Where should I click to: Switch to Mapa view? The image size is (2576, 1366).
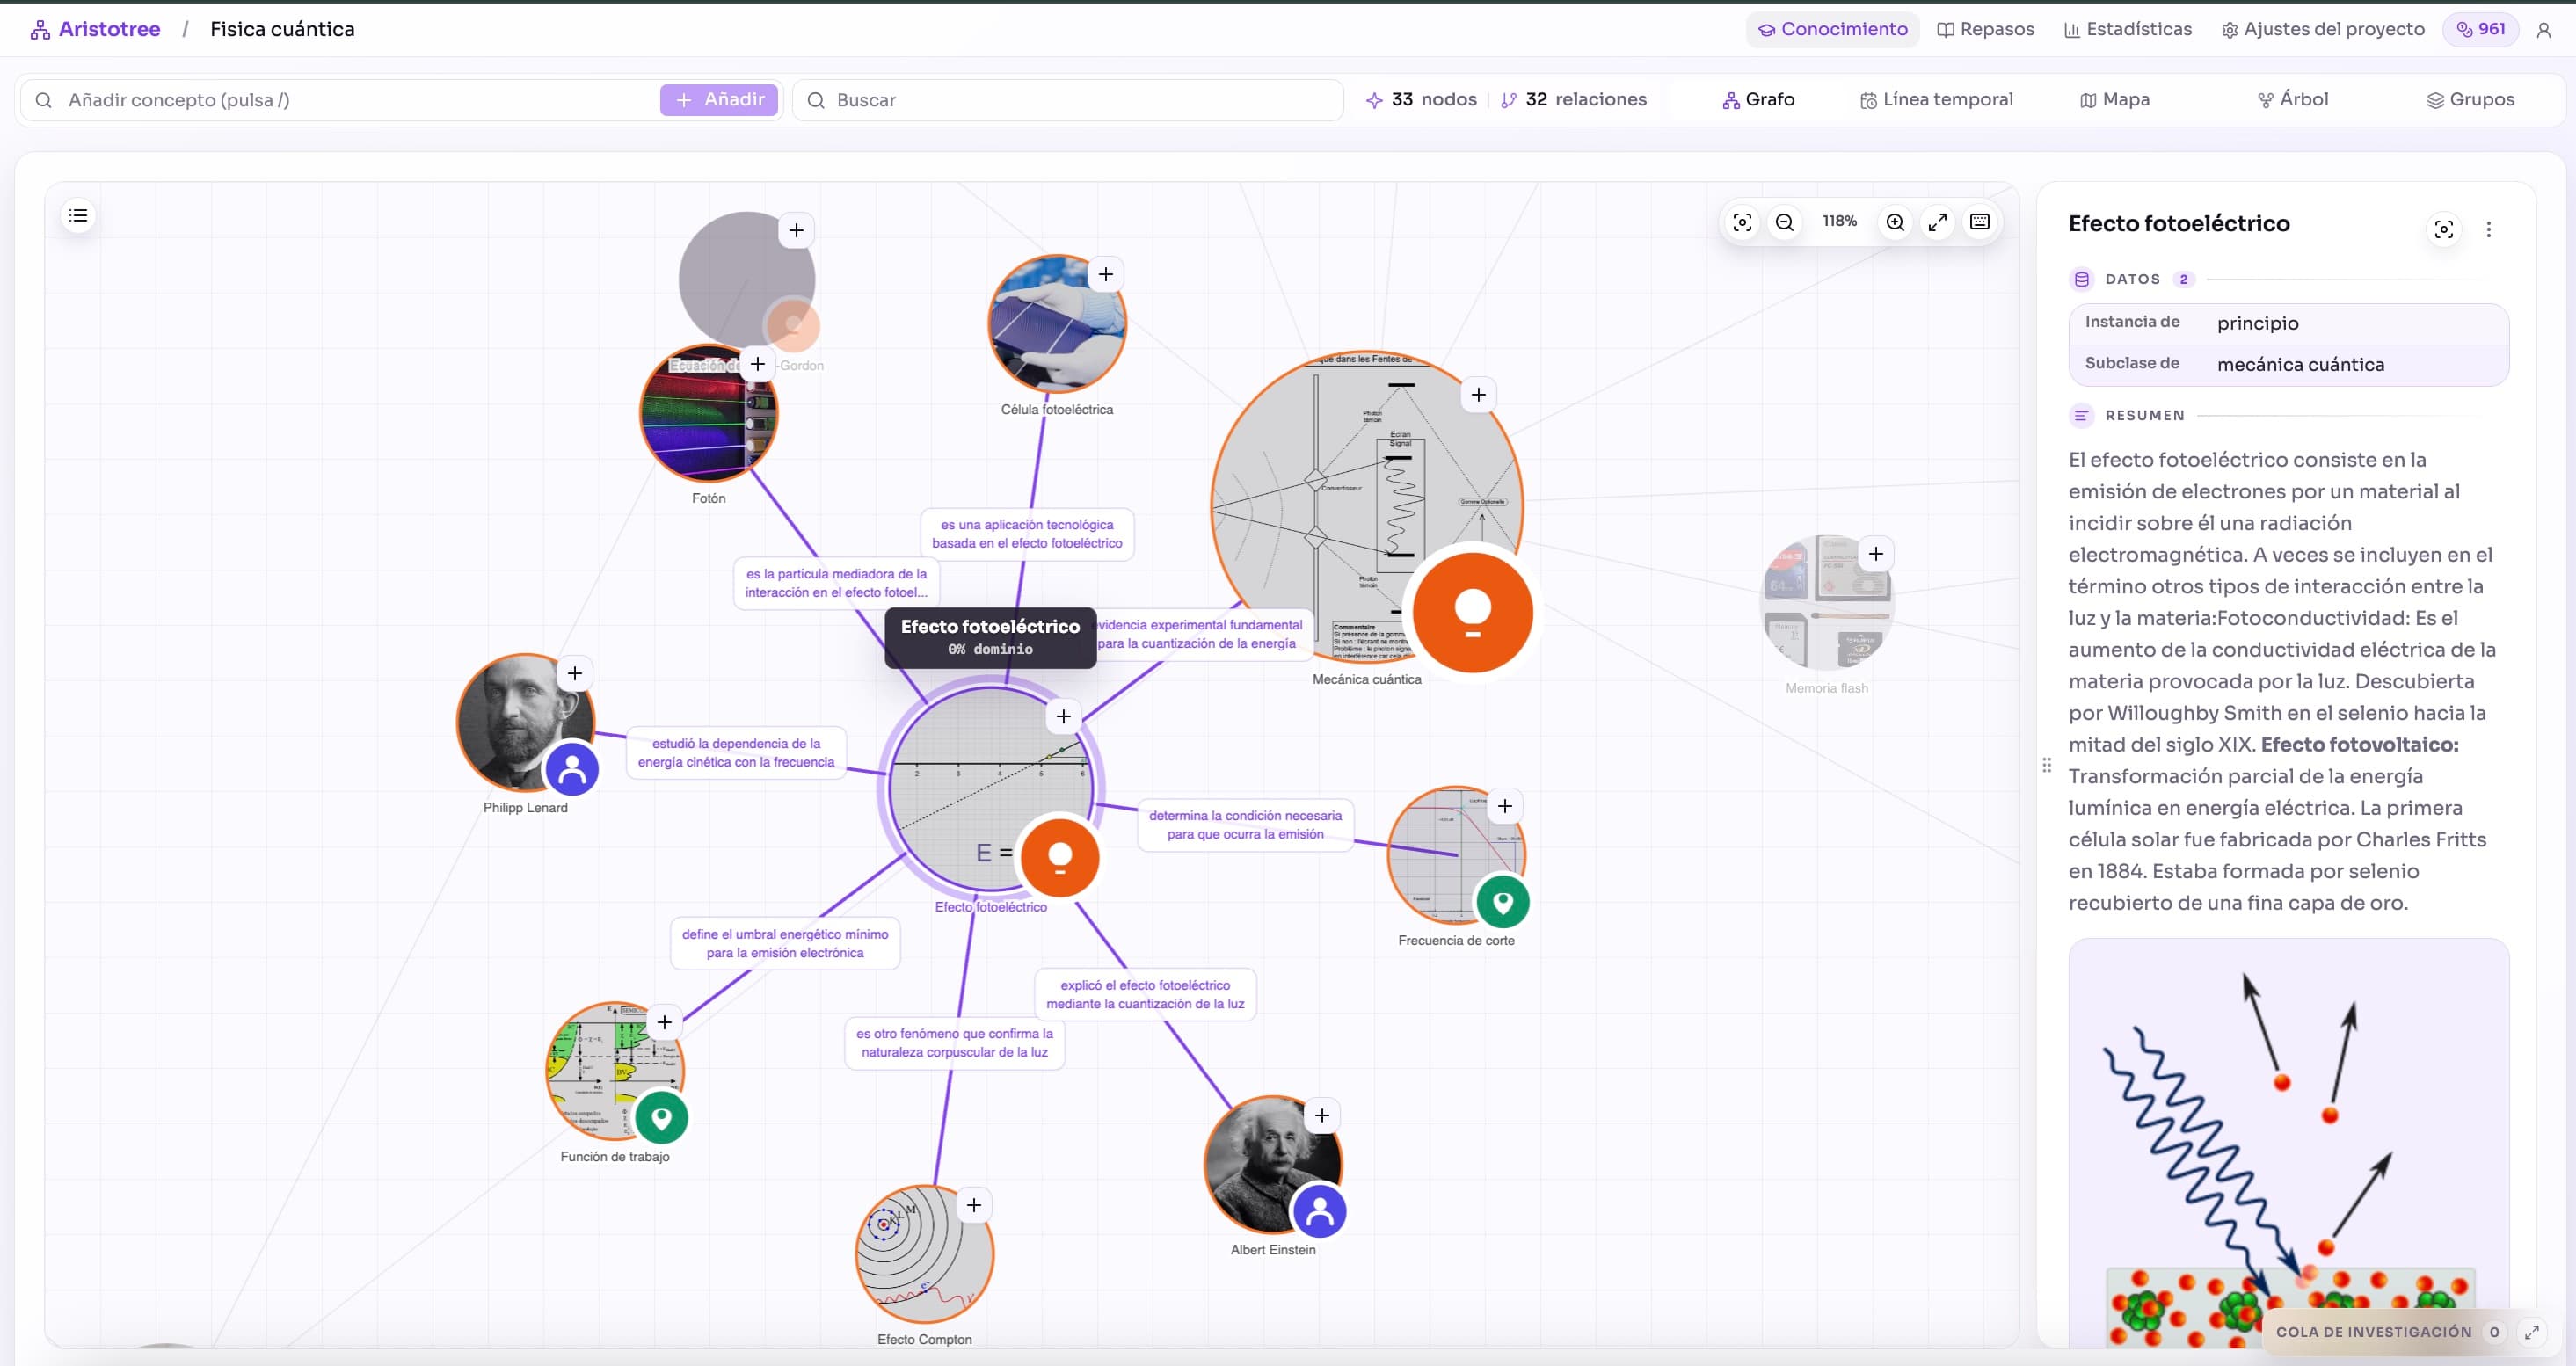tap(2114, 100)
